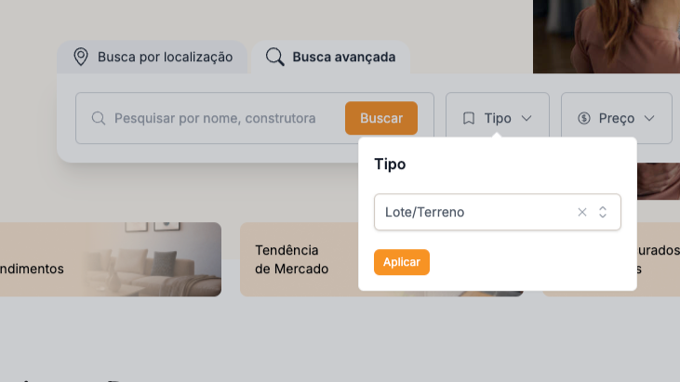680x382 pixels.
Task: Open the options with the up-down arrows icon
Action: tap(603, 212)
